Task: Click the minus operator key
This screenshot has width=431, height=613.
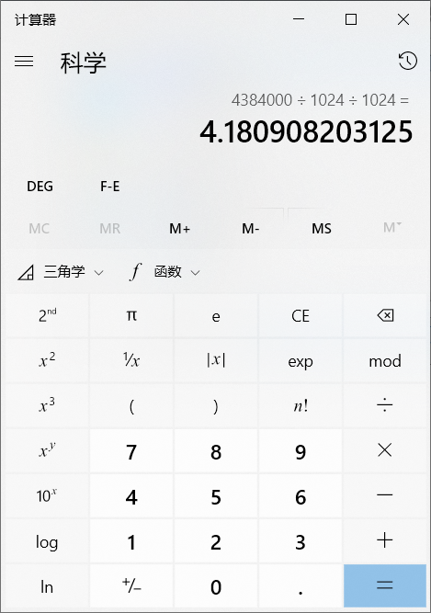Action: [x=385, y=495]
